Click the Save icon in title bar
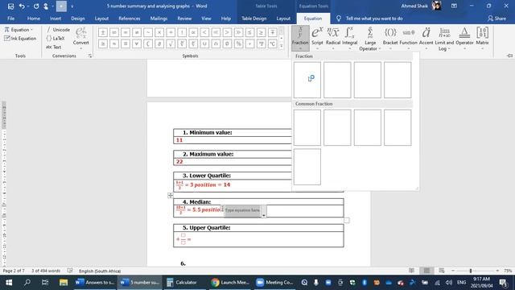Screen dimensions: 515x290 point(10,6)
